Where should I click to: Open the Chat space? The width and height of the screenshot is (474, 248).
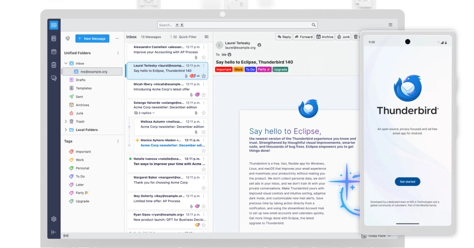pos(54,78)
